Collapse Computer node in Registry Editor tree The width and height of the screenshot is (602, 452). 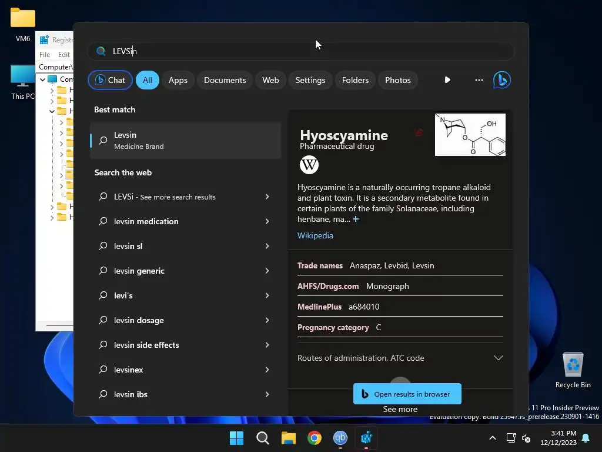point(42,79)
